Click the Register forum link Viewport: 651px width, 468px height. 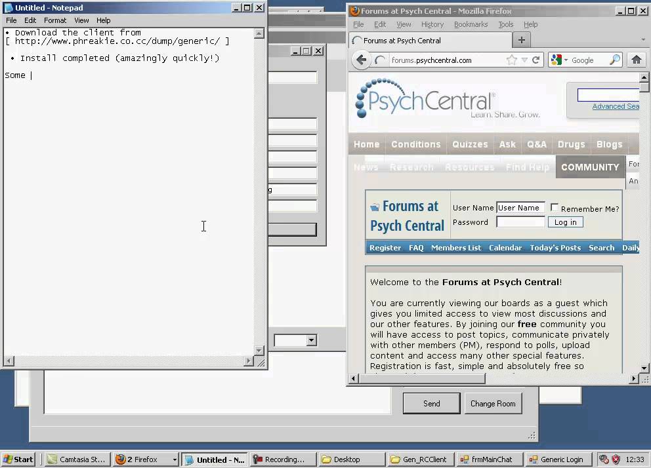[x=385, y=248]
